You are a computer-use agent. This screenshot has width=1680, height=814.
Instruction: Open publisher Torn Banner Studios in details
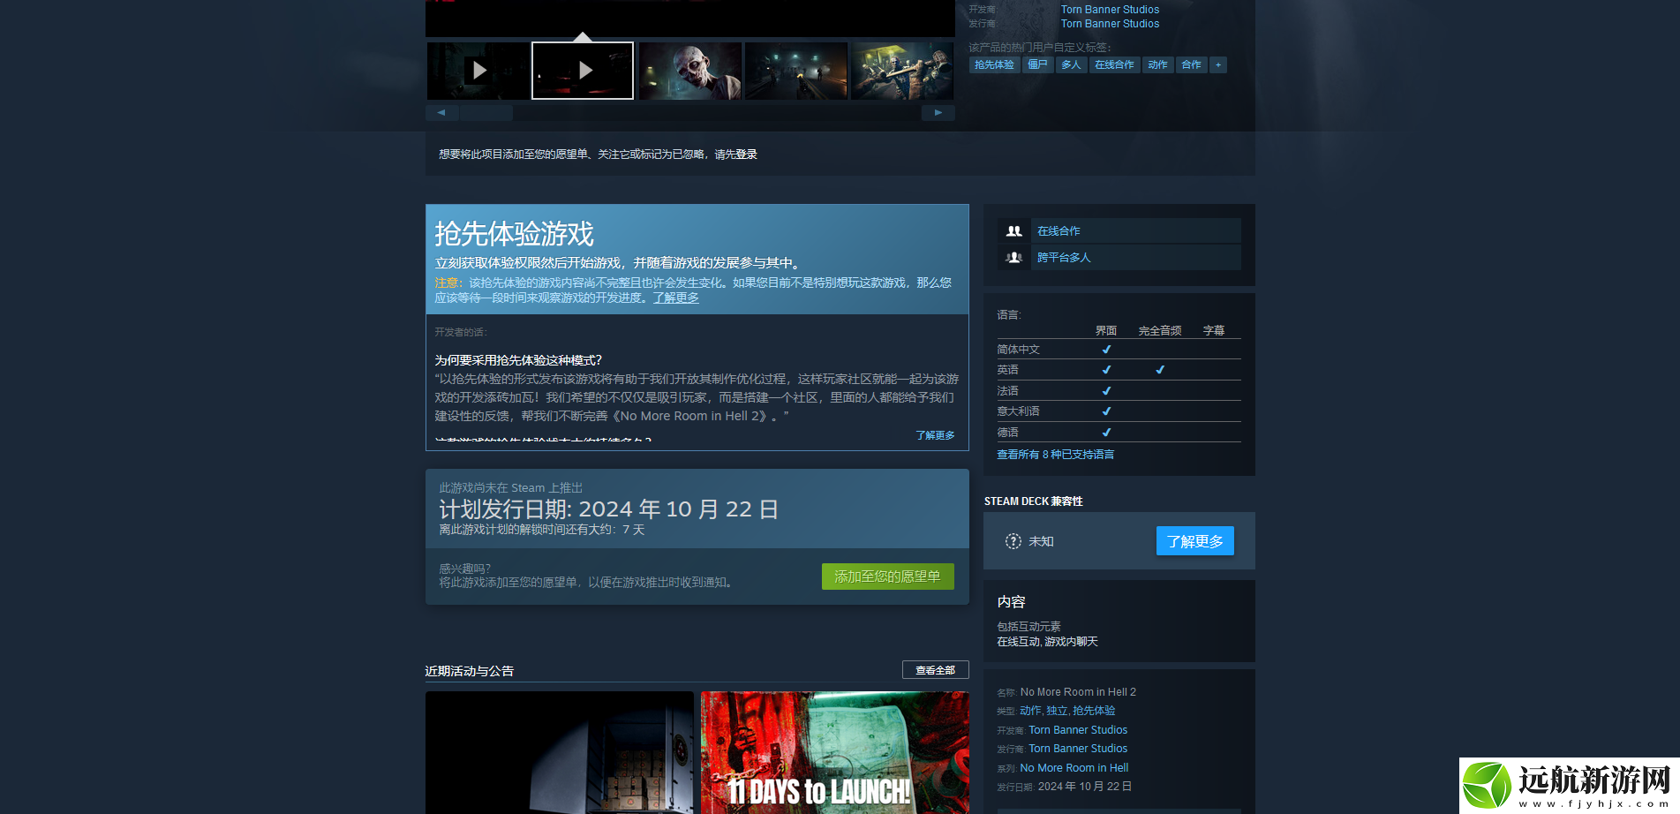1078,749
